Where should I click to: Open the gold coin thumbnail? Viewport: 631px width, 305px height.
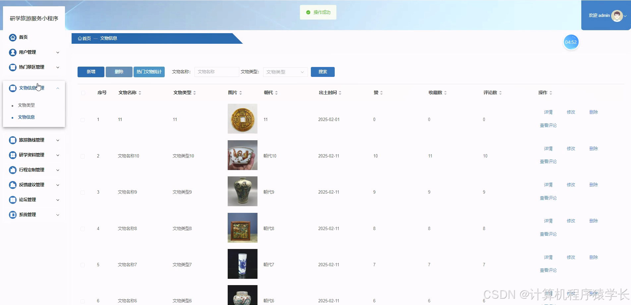[x=243, y=119]
